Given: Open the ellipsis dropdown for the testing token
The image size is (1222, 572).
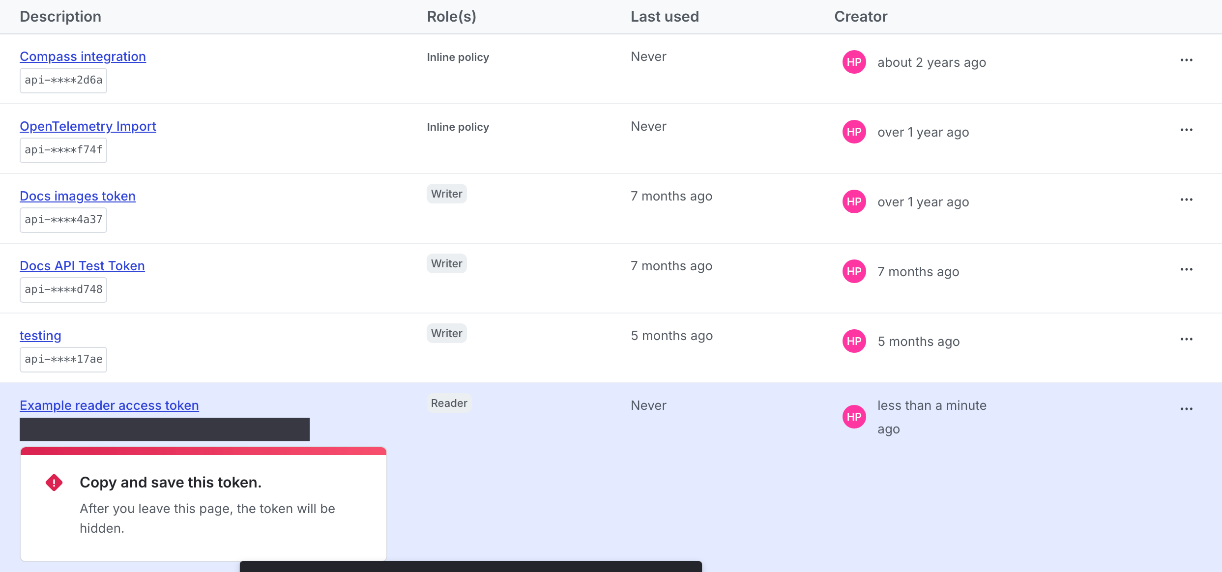Looking at the screenshot, I should click(1187, 339).
